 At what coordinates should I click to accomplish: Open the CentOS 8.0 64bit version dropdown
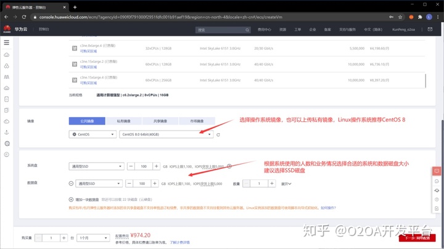click(x=166, y=134)
